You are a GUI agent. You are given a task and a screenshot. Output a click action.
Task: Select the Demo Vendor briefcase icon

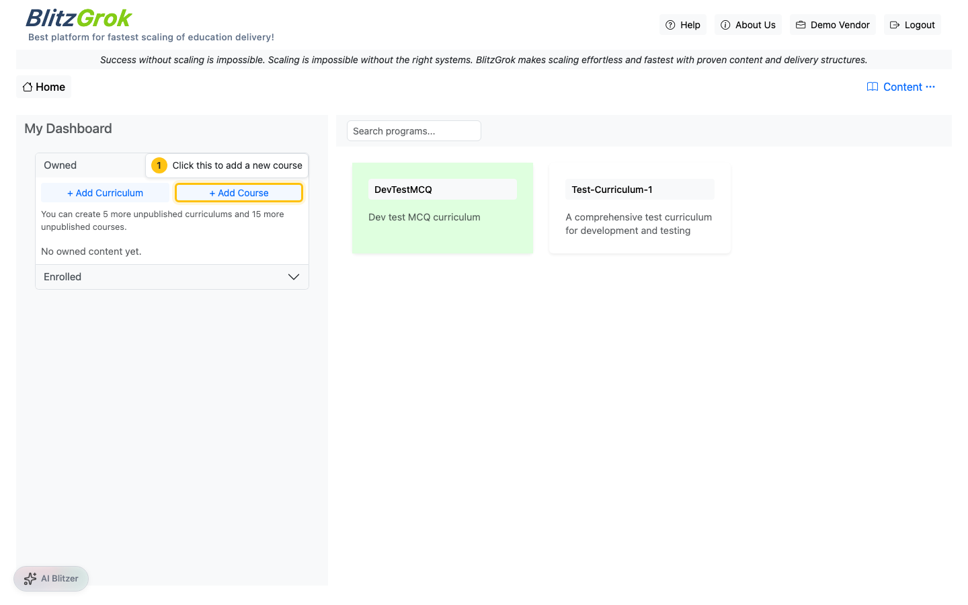(800, 24)
